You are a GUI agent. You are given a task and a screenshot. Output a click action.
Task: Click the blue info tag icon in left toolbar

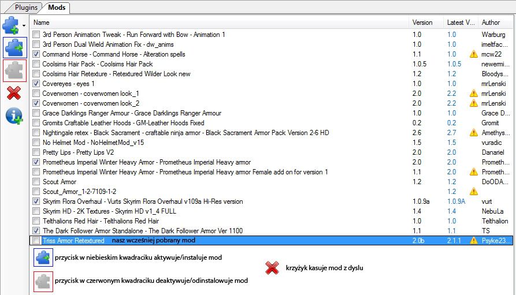[14, 116]
